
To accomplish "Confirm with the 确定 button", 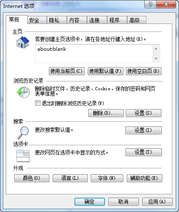I will coord(89,202).
